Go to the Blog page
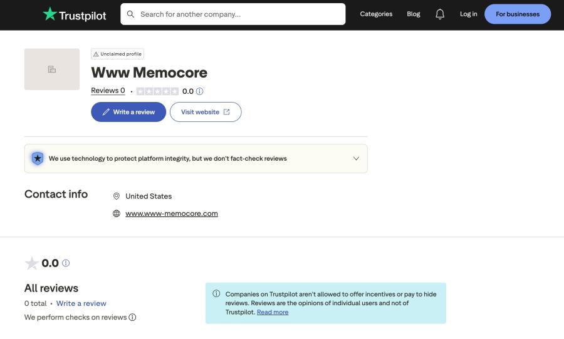The width and height of the screenshot is (564, 339). [414, 14]
